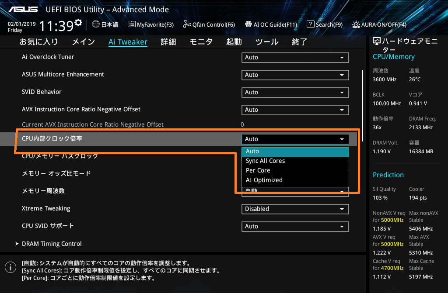
Task: Select the Ai Tweaker tab
Action: coord(128,42)
